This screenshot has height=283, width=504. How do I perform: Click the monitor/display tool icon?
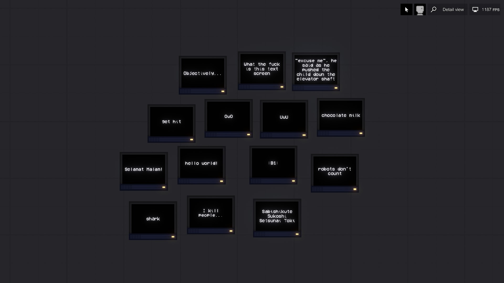click(x=420, y=9)
